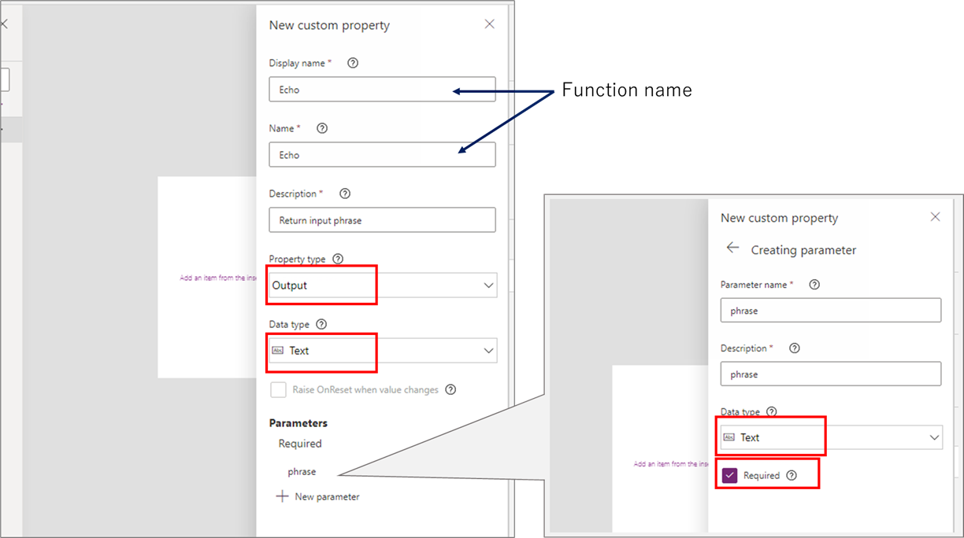Click Description field with Return input phrase
Image resolution: width=964 pixels, height=538 pixels.
coord(382,220)
